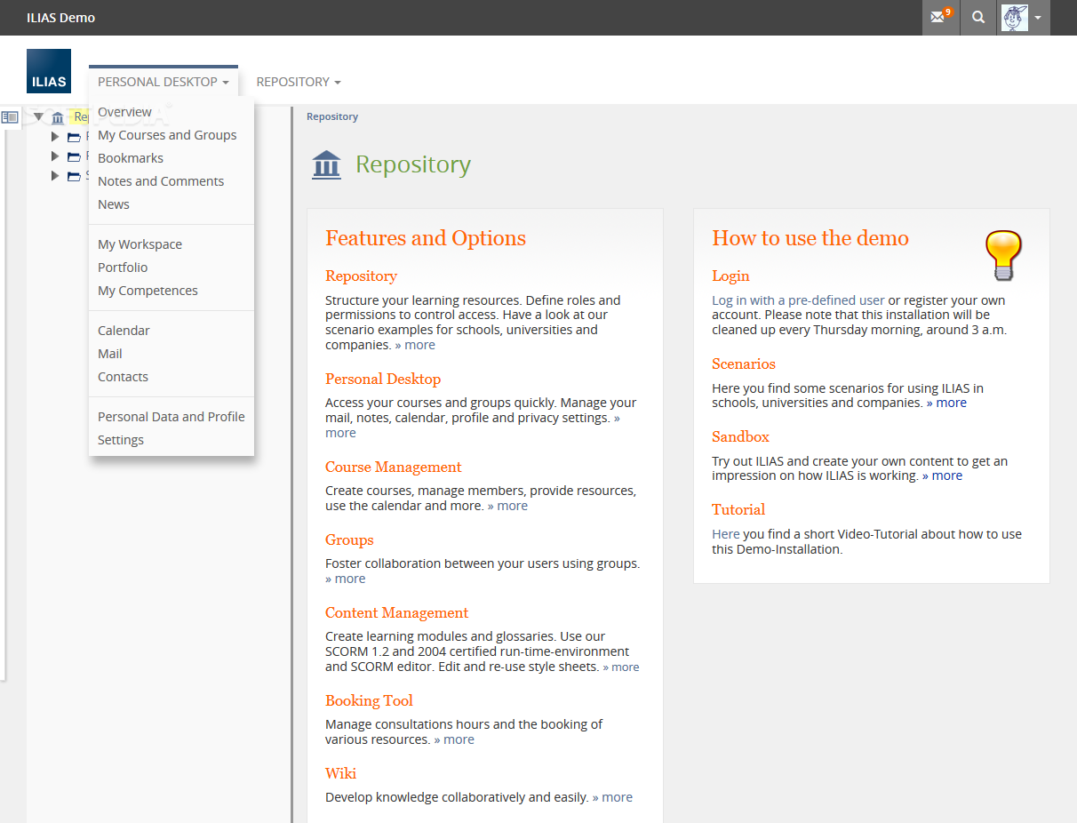This screenshot has height=823, width=1077.
Task: Click the 'Wiki' subheading
Action: (340, 774)
